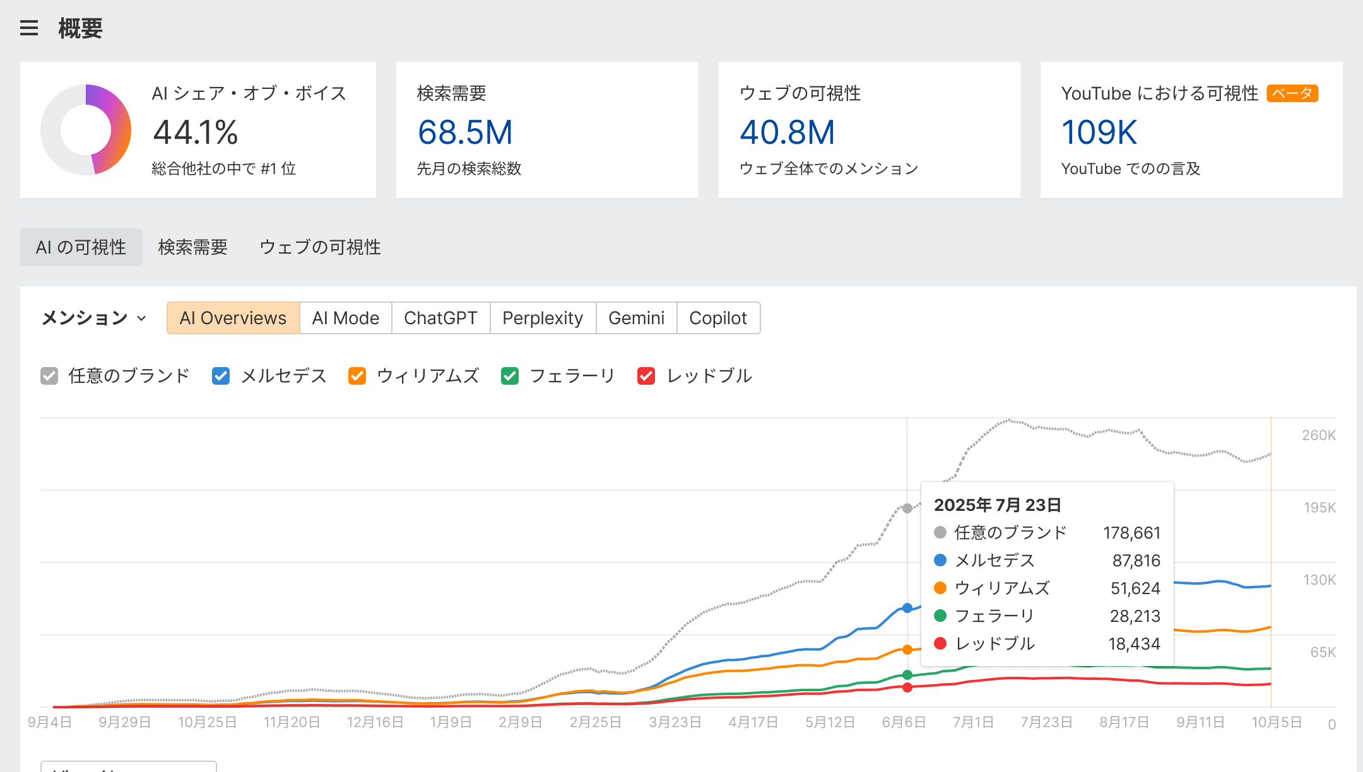Click the blue メルセデス dot in the tooltip legend
Screen dimensions: 1363x772
click(x=941, y=560)
